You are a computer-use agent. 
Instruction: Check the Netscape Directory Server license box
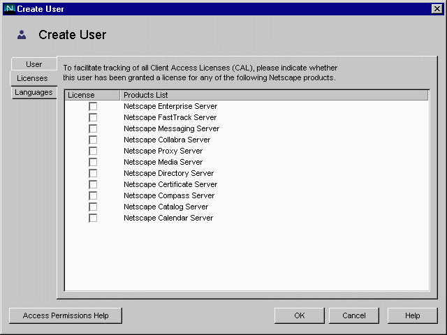point(93,173)
